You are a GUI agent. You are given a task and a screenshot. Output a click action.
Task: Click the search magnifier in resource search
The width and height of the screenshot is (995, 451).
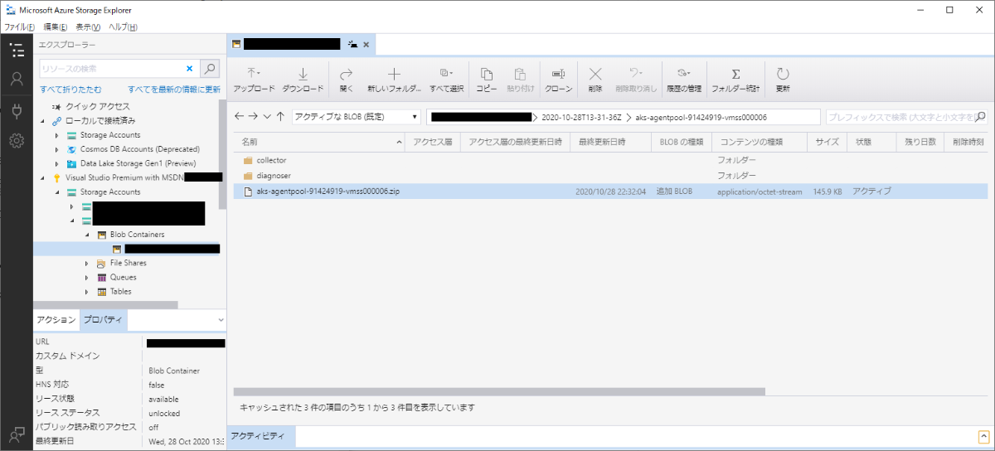tap(211, 69)
